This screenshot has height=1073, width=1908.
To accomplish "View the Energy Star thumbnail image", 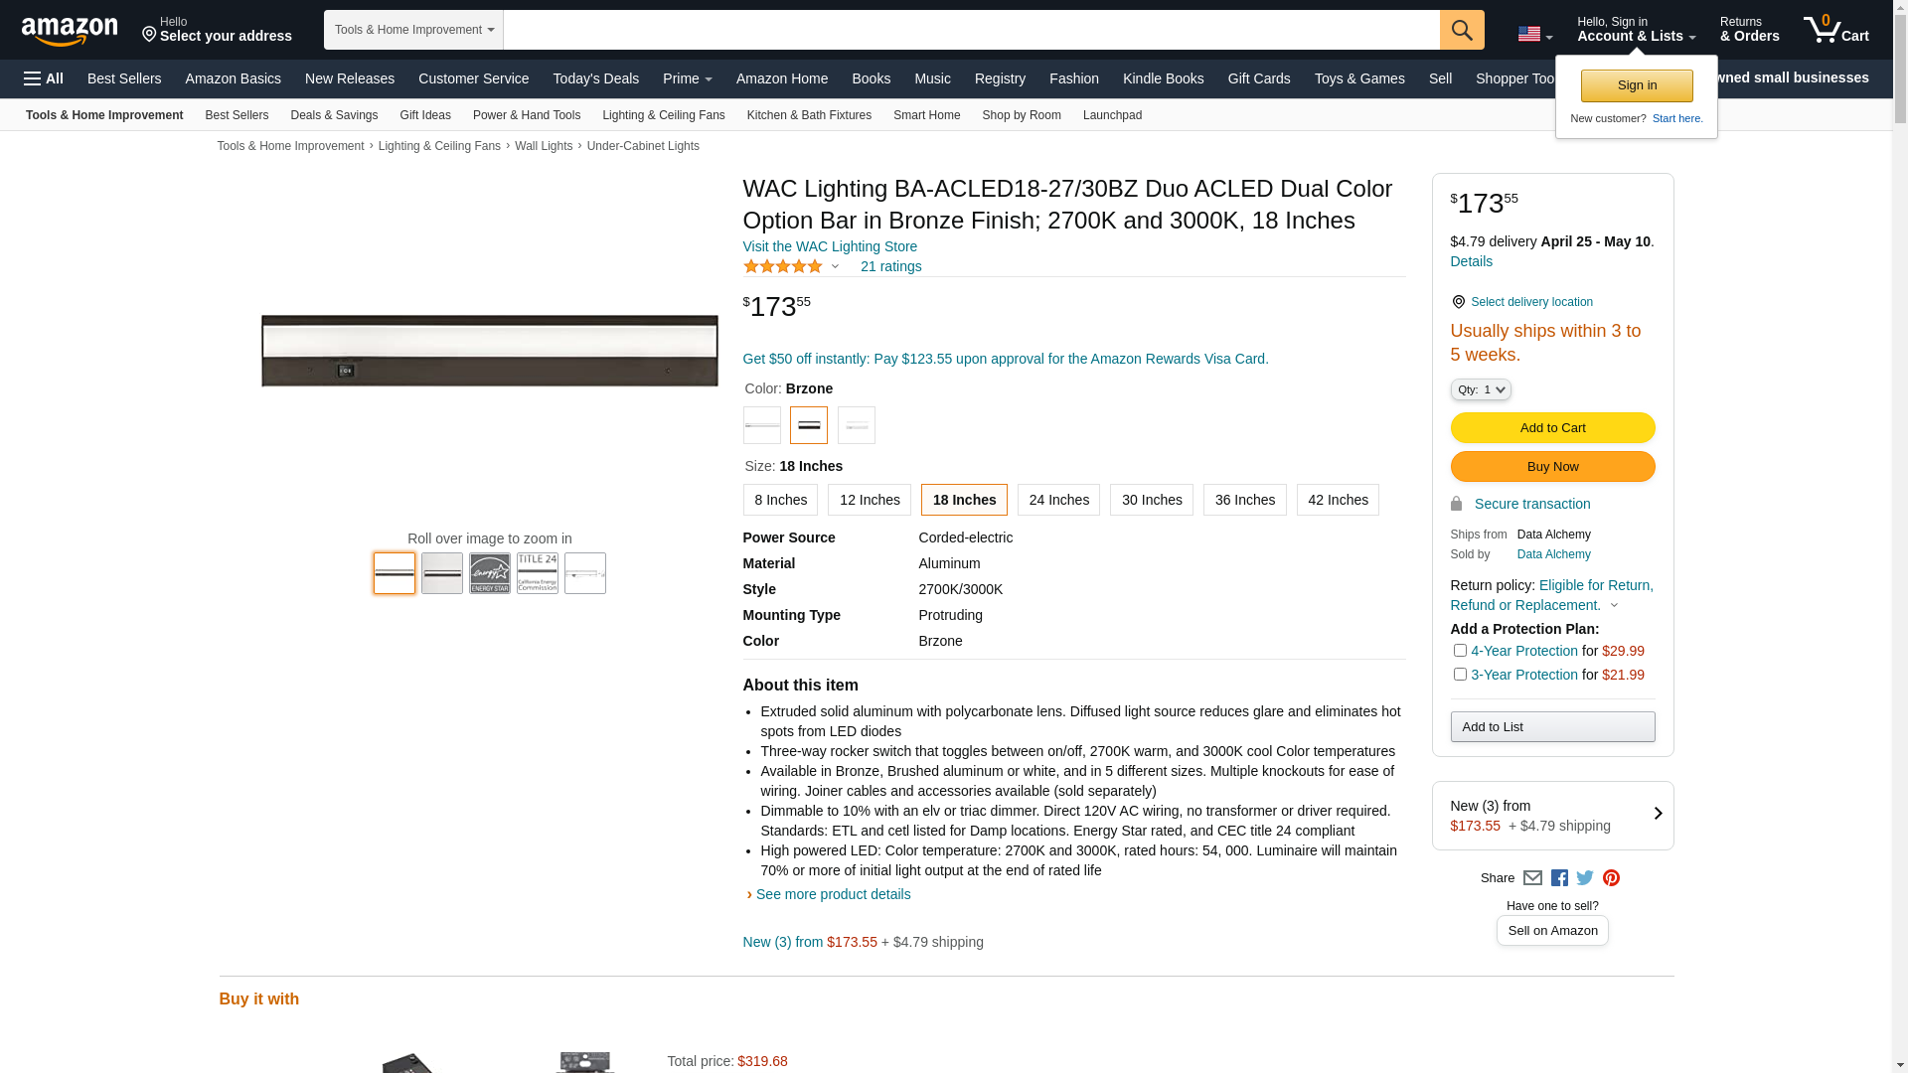I will click(x=490, y=574).
